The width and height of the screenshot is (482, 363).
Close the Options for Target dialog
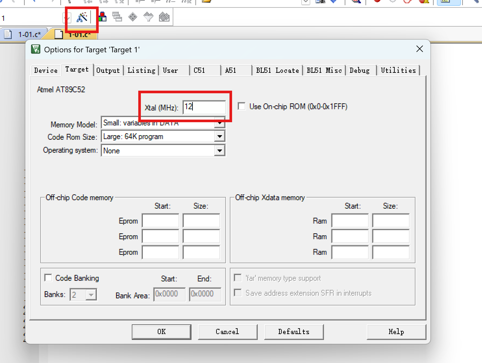419,49
